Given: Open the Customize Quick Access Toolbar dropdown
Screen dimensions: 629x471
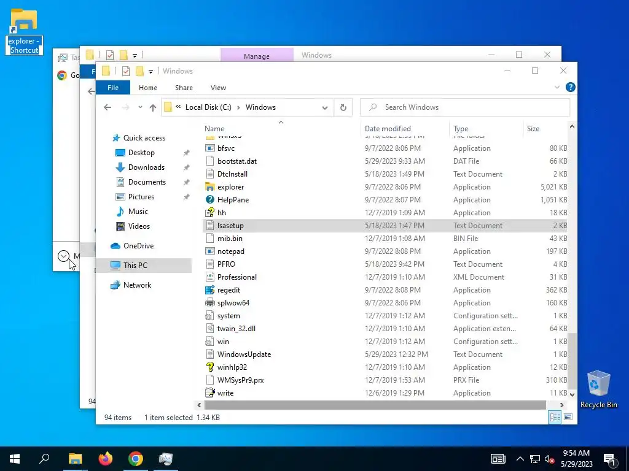Looking at the screenshot, I should (150, 72).
